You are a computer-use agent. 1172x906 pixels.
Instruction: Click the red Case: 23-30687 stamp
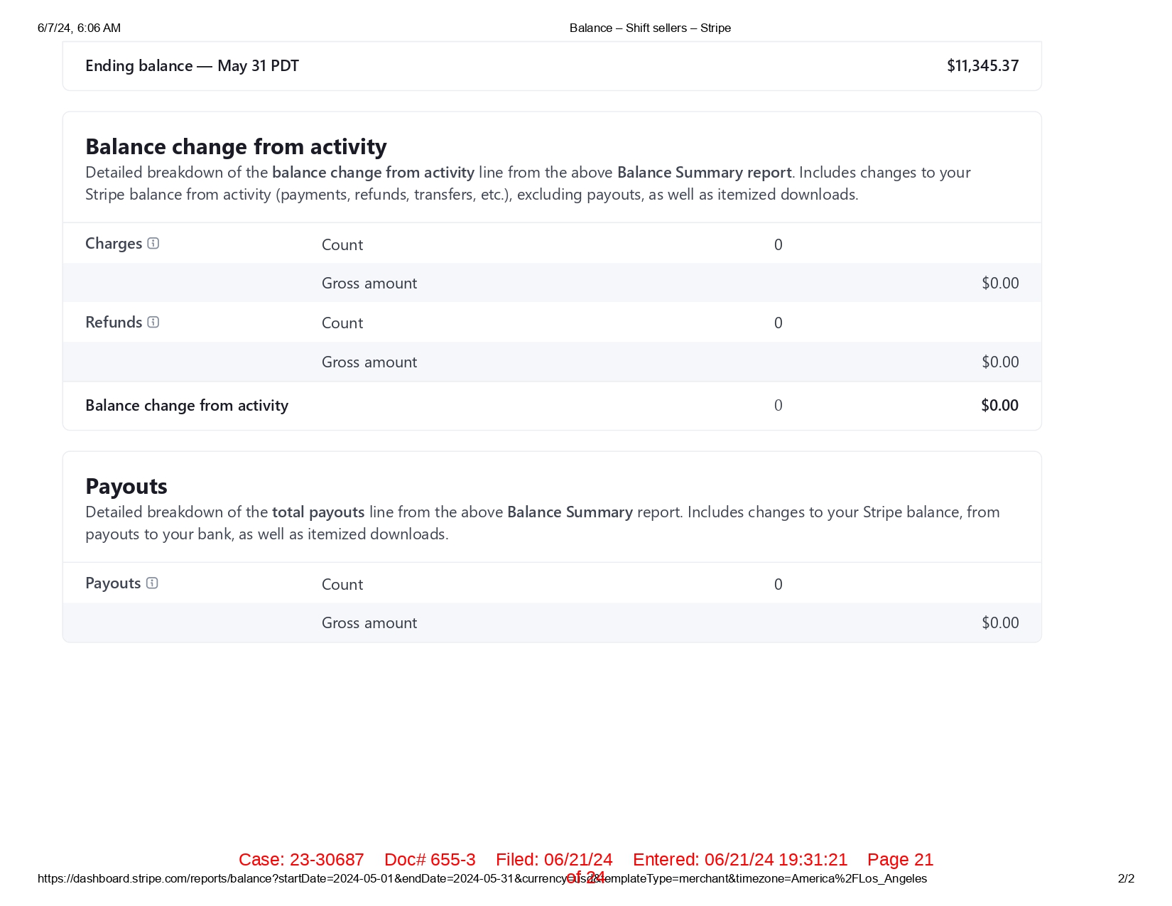click(x=301, y=860)
